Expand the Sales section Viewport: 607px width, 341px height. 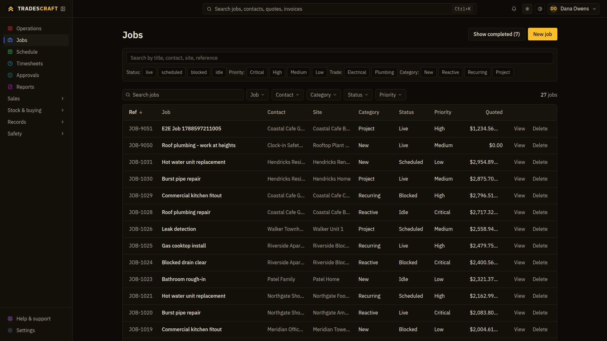(36, 99)
